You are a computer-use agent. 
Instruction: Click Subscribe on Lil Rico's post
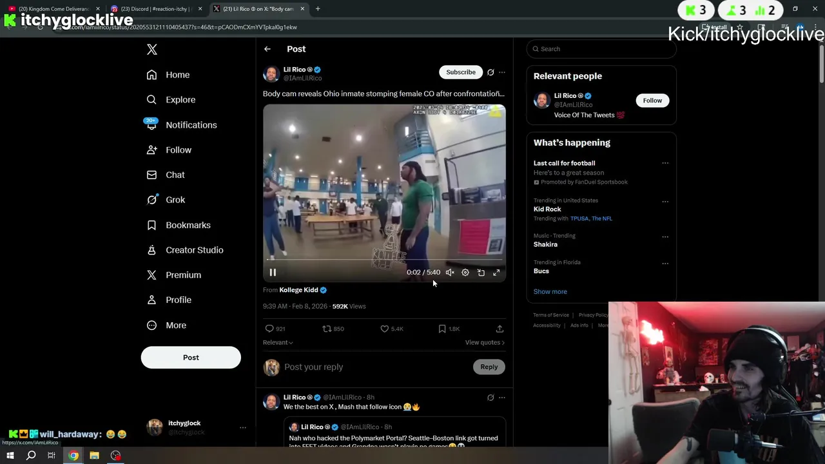(461, 72)
